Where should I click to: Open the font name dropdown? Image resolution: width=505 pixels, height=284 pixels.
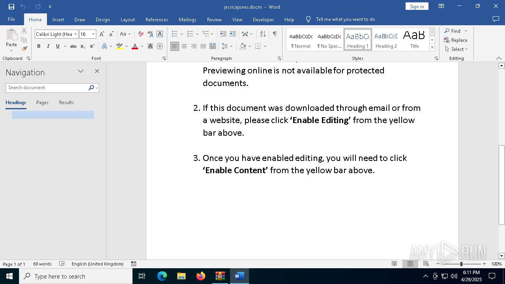[75, 34]
